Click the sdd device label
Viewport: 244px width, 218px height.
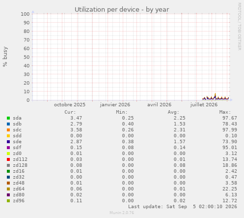(x=17, y=136)
